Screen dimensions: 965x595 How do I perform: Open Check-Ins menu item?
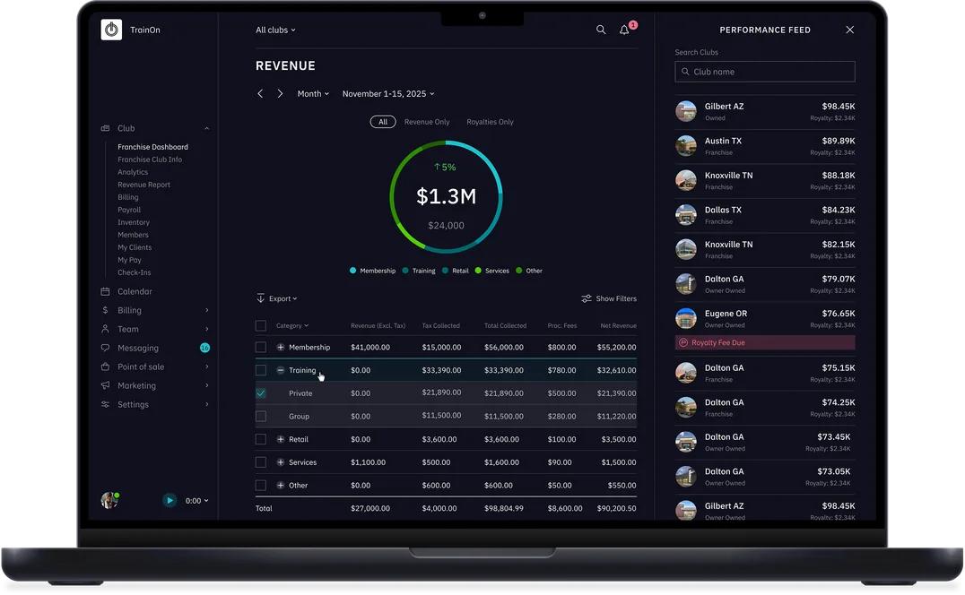[x=135, y=272]
